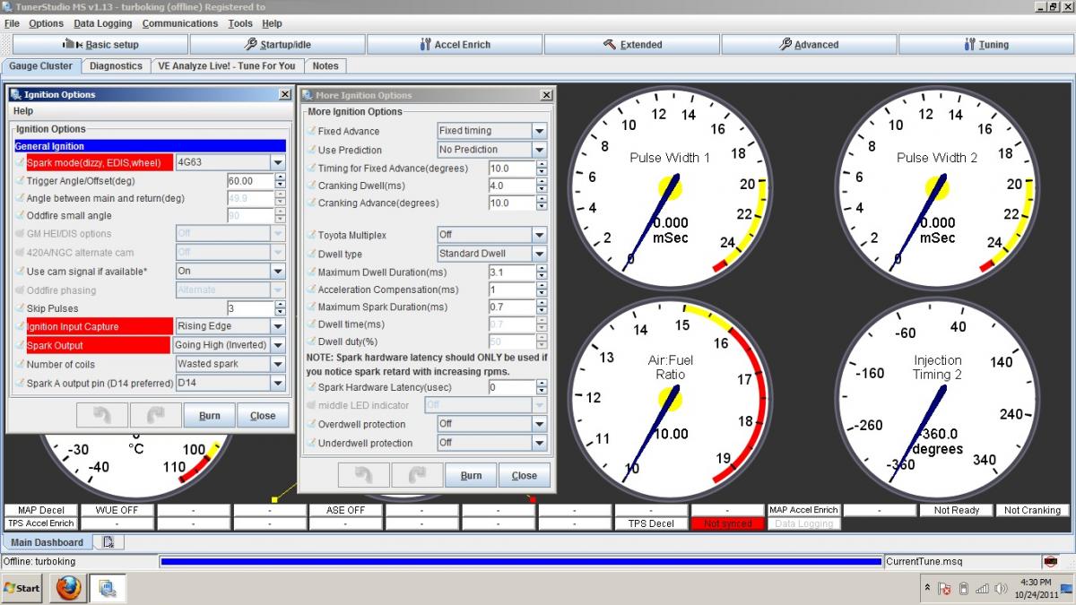Viewport: 1076px width, 605px height.
Task: Open the Tuning toolbar button
Action: pos(985,45)
